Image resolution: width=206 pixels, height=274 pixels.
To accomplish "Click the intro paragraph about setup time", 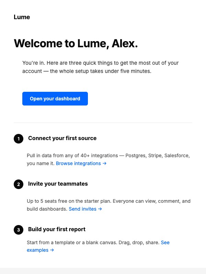I will [100, 67].
